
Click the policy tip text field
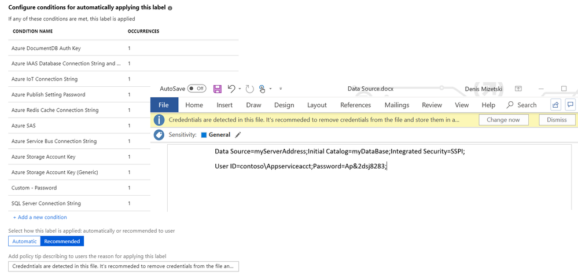pyautogui.click(x=123, y=266)
